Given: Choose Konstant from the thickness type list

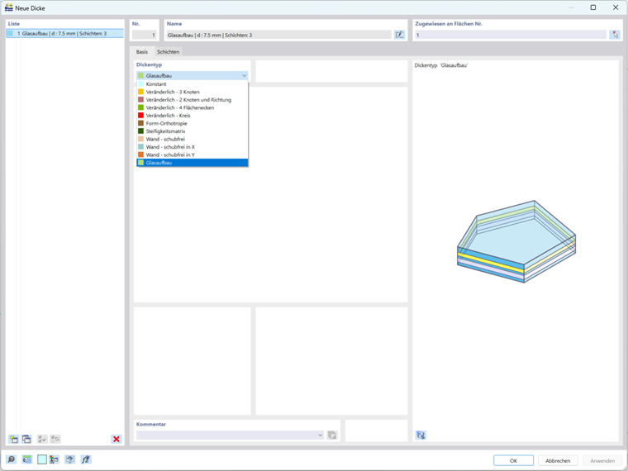Looking at the screenshot, I should click(x=193, y=84).
